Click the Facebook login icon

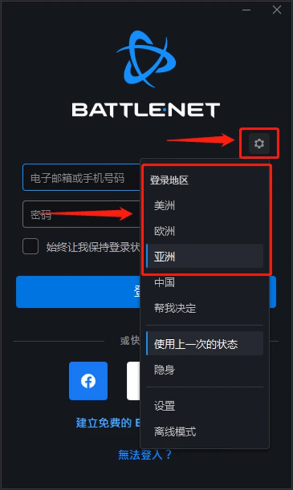click(x=88, y=381)
